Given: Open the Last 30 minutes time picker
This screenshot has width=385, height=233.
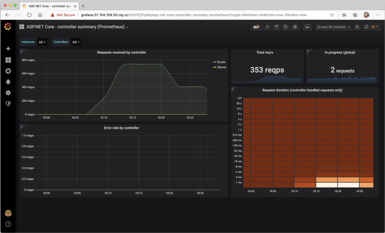Looking at the screenshot, I should tap(333, 27).
